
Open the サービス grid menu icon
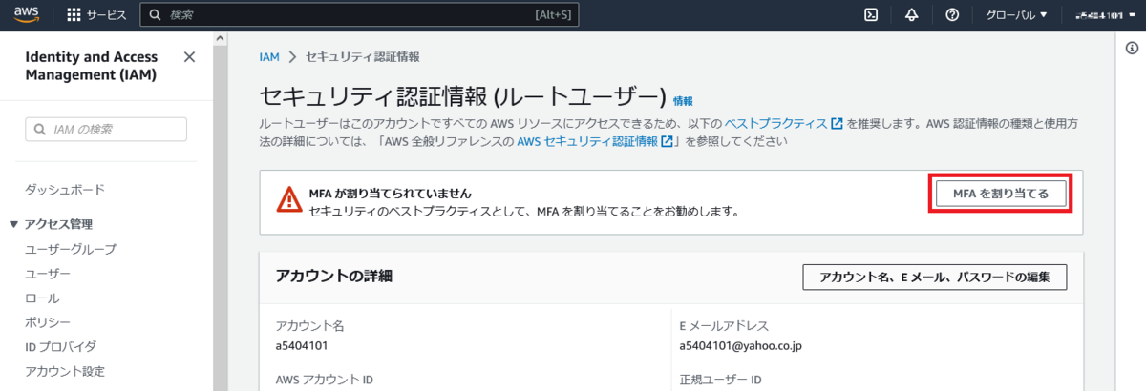point(74,15)
